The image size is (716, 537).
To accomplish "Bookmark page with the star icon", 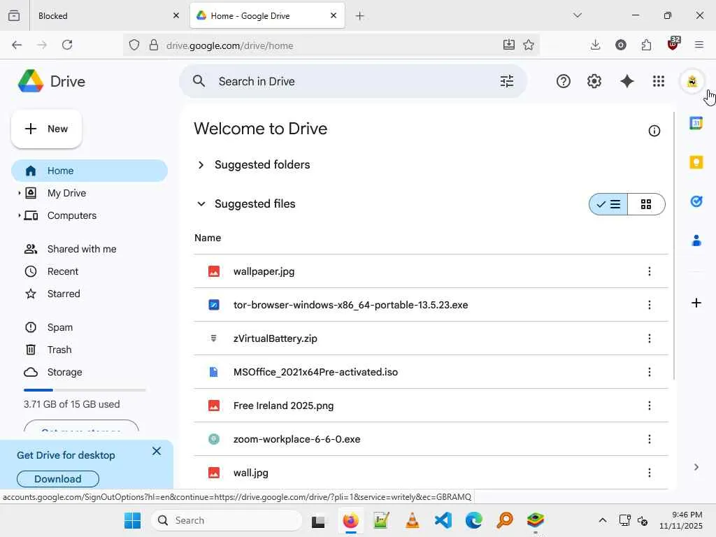I will [529, 45].
